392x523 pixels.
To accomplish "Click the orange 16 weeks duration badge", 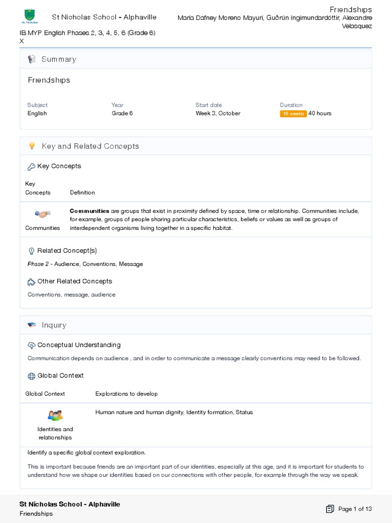I will 293,113.
